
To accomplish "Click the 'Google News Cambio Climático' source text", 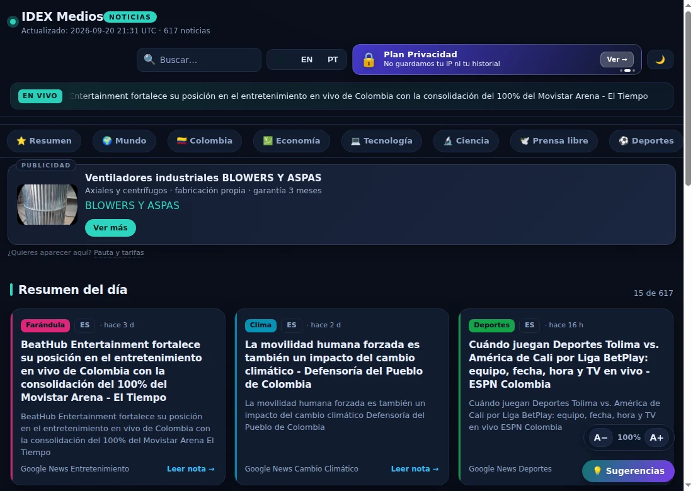I will [x=301, y=469].
